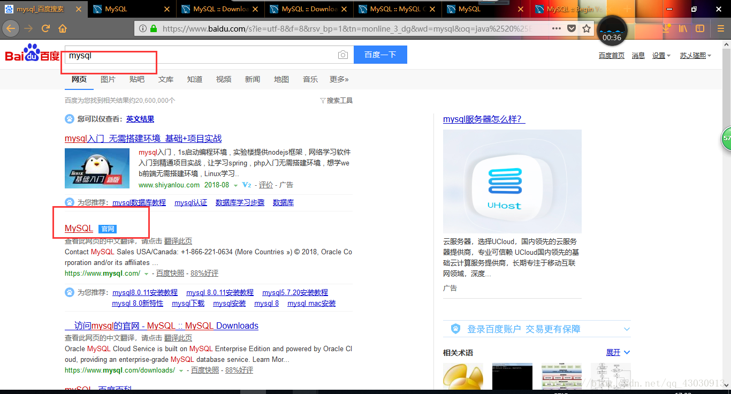
Task: Select the 知道 search category
Action: (195, 79)
